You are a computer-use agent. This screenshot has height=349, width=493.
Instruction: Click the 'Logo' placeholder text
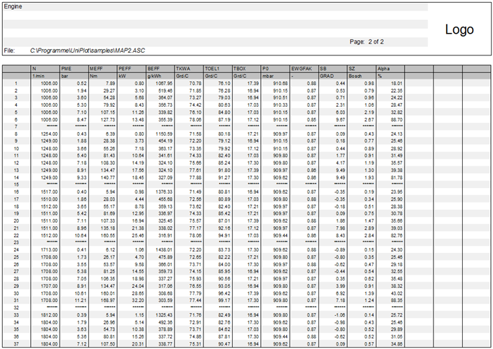click(x=459, y=29)
